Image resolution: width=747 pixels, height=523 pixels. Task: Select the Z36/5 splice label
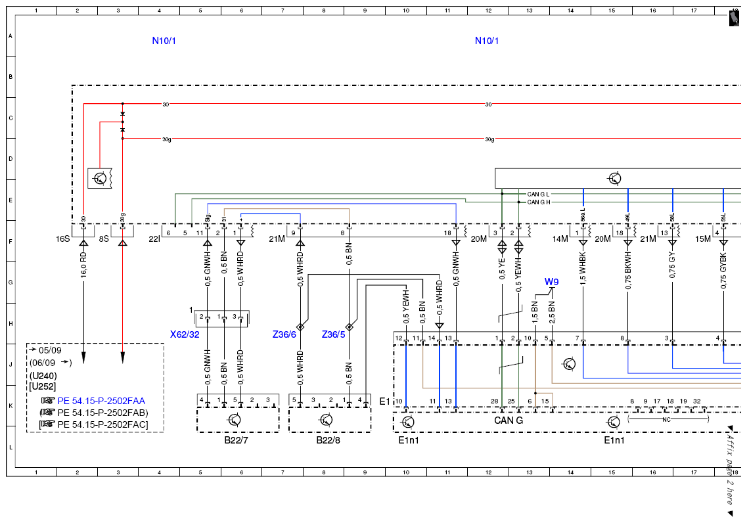click(x=334, y=334)
